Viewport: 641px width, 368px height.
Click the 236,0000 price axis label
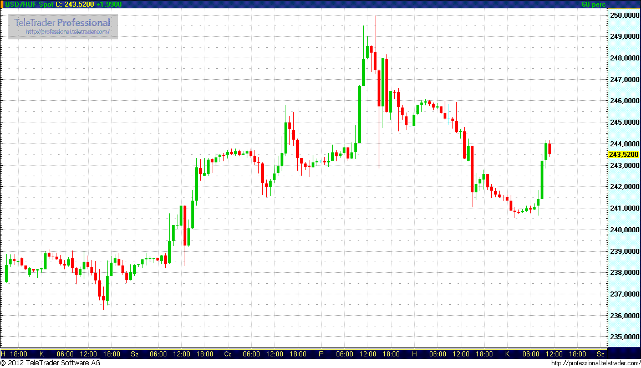[625, 316]
